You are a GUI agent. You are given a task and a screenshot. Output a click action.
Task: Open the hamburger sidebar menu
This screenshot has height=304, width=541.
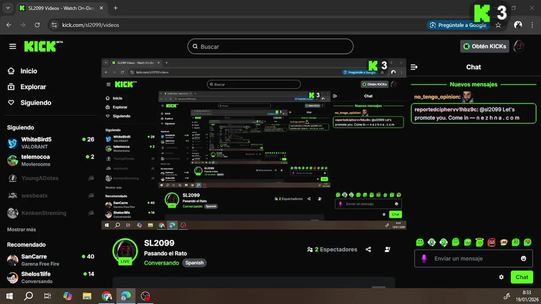point(13,46)
